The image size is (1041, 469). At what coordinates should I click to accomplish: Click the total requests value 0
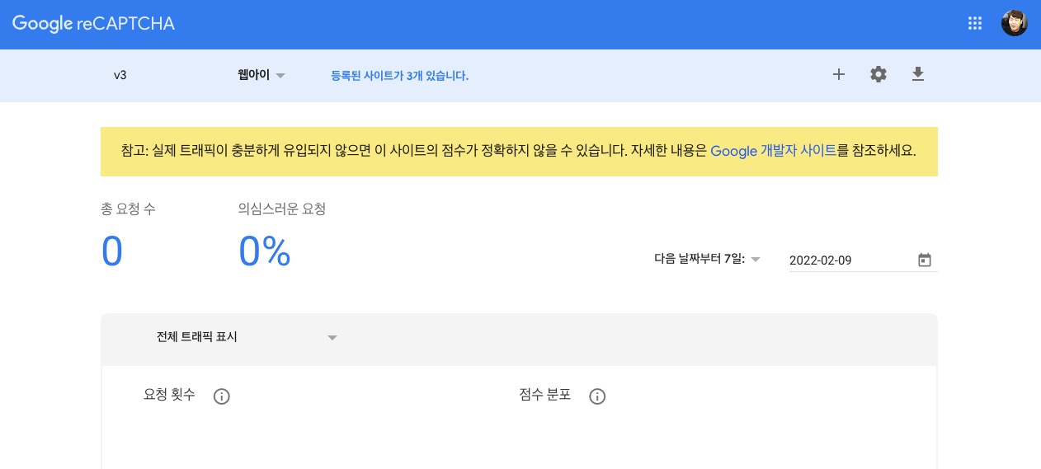tap(112, 251)
